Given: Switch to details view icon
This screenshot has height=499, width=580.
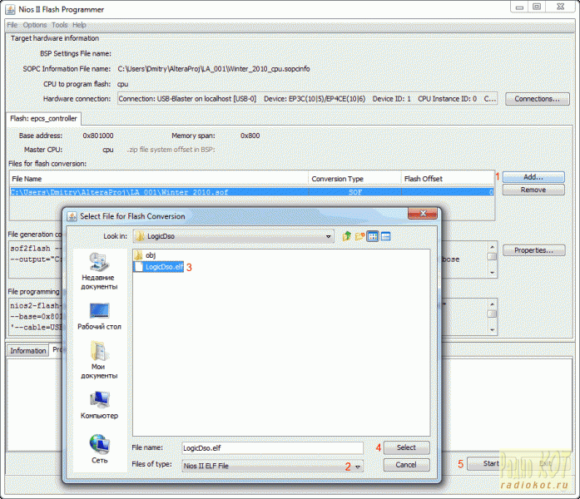Looking at the screenshot, I should (386, 236).
